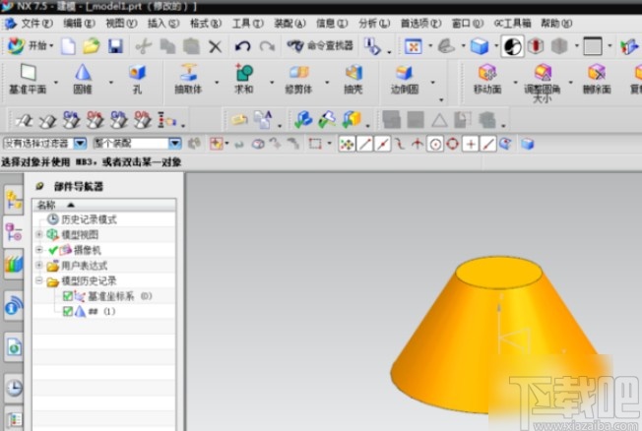
Task: Click the 名称 column header to sort
Action: point(47,205)
